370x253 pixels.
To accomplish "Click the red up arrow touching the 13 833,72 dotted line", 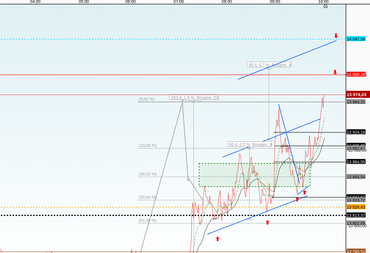I will coord(297,199).
